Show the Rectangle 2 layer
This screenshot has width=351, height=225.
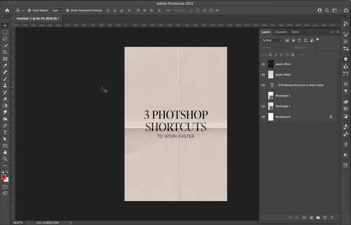tap(263, 96)
